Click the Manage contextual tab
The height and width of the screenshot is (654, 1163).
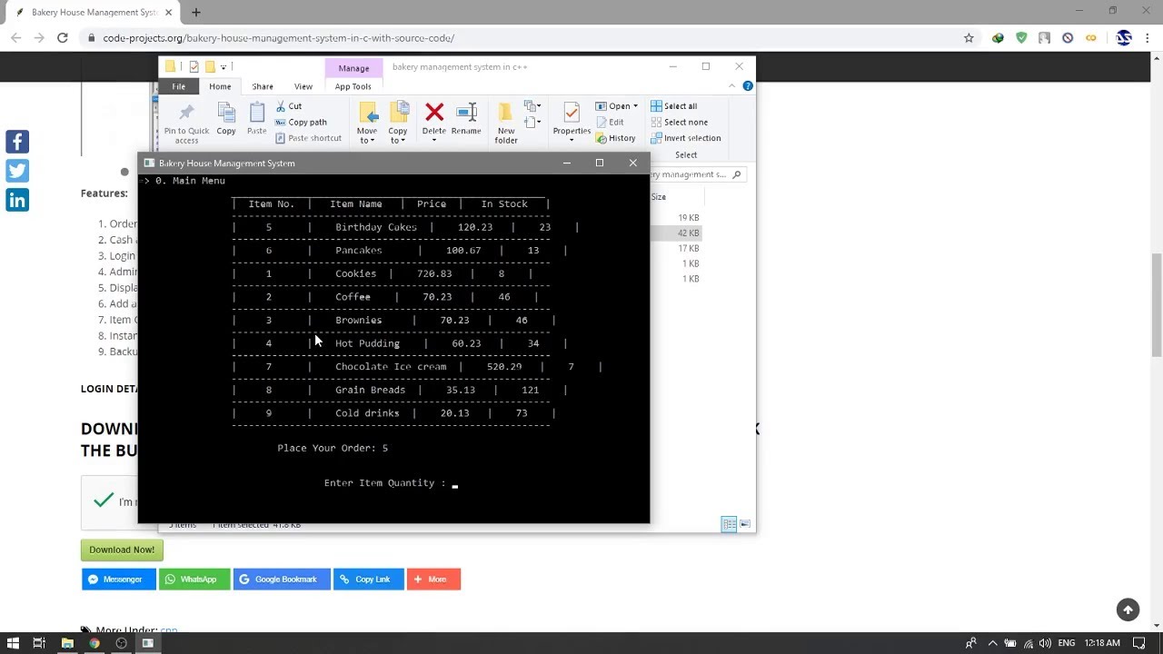coord(353,68)
